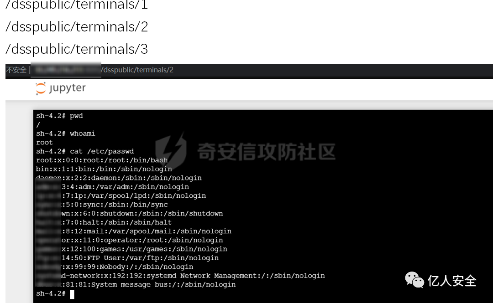Click the Jupyter logo icon
The height and width of the screenshot is (303, 493).
click(x=41, y=88)
